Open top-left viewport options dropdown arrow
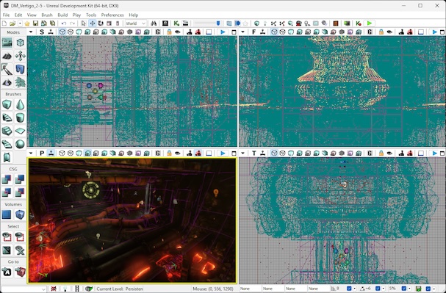Screen dimensions: 446x293 click(x=31, y=32)
